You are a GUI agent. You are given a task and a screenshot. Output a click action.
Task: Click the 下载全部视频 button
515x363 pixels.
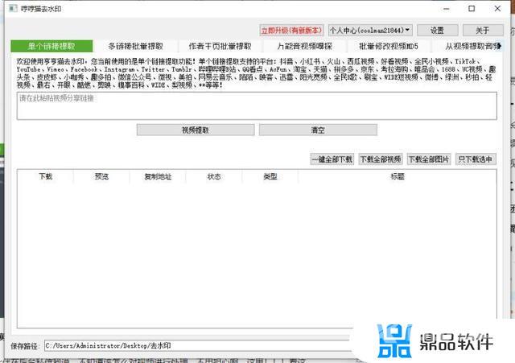(381, 159)
